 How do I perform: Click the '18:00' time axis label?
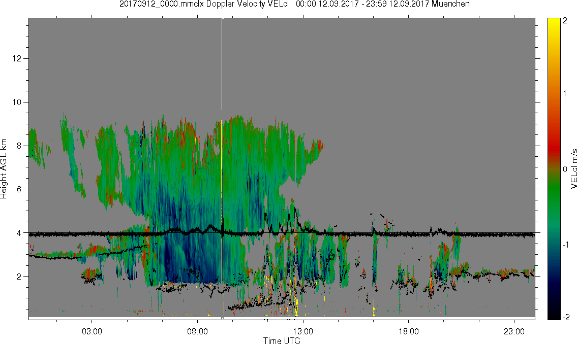point(408,332)
